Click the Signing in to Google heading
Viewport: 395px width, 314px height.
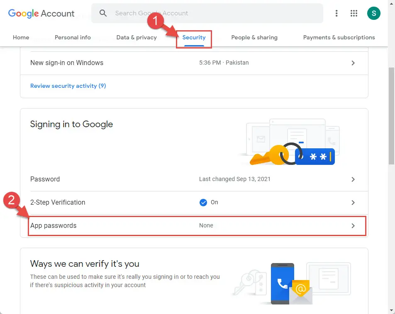click(71, 124)
